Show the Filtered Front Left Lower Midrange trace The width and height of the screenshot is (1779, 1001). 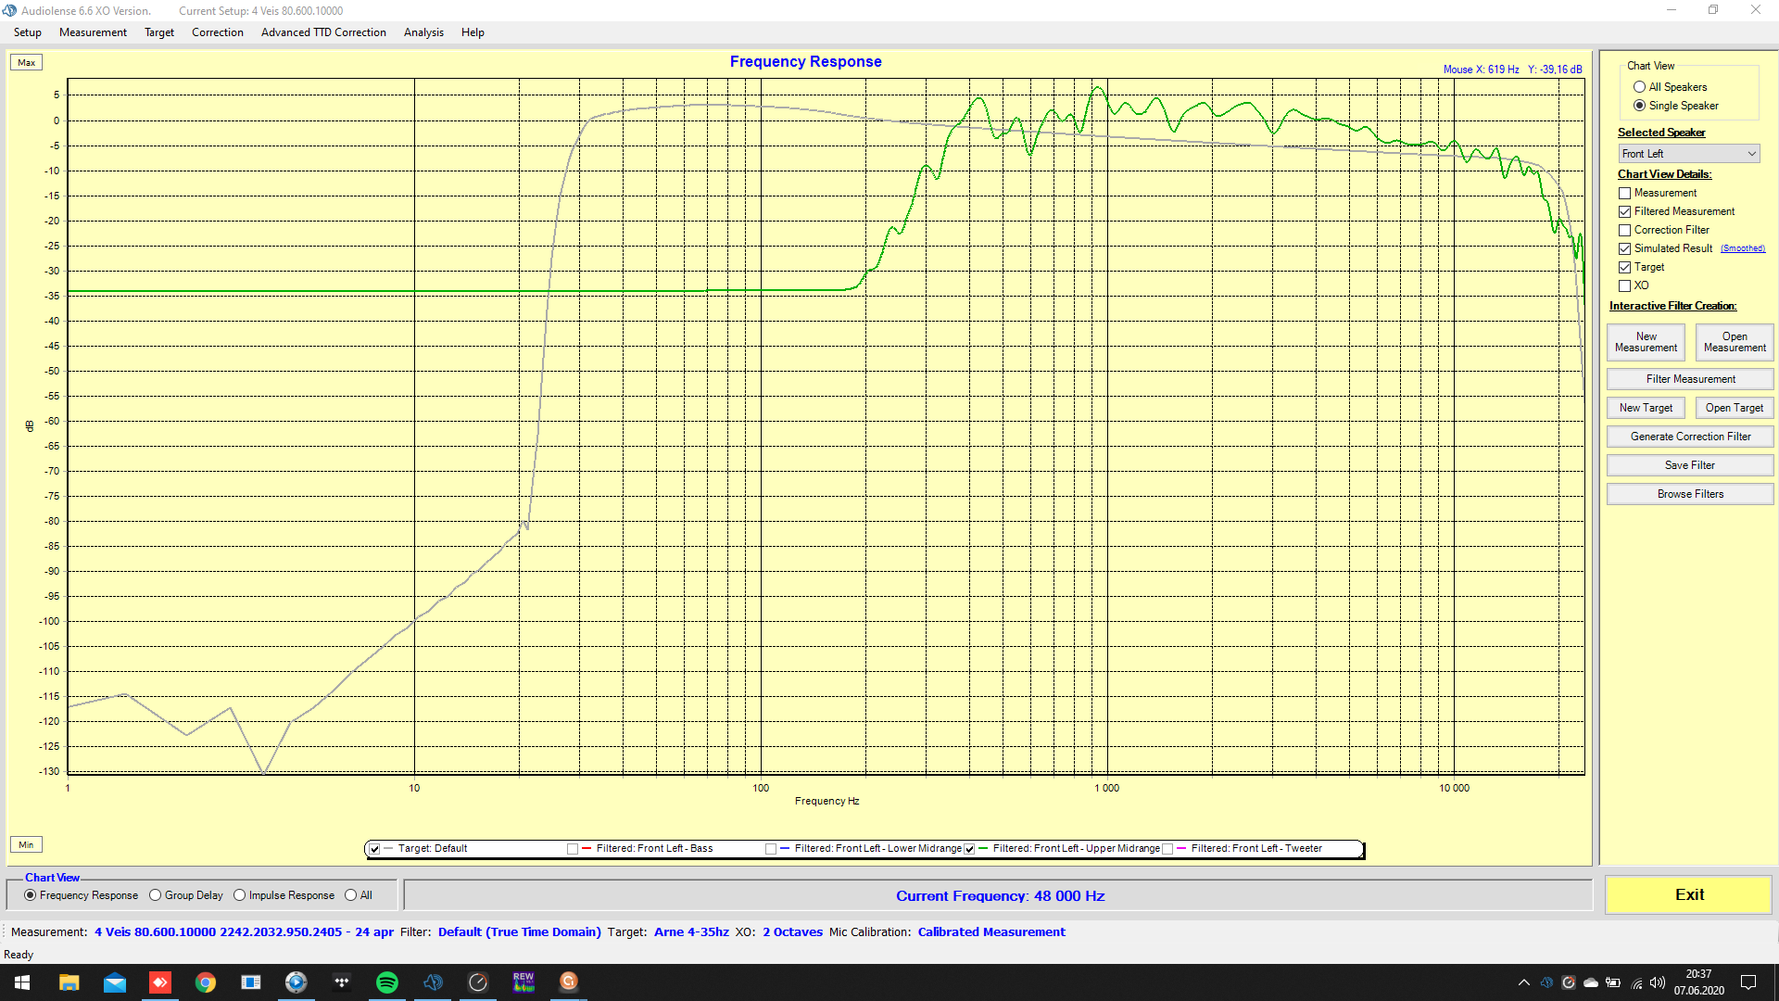pos(771,849)
